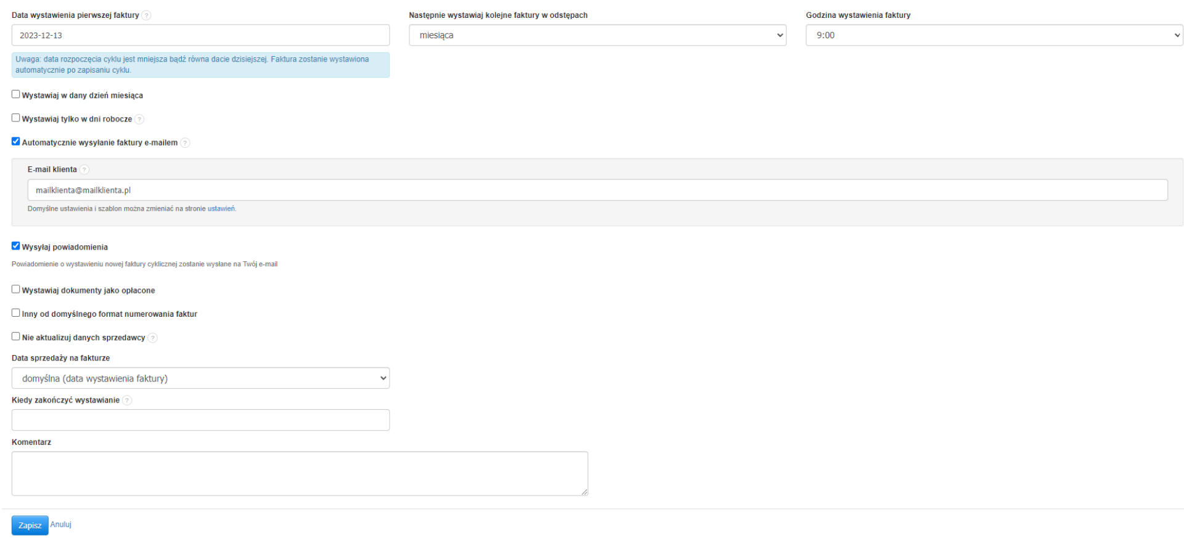Focus Kiedy zakończyć wystawianie date field

[x=200, y=420]
